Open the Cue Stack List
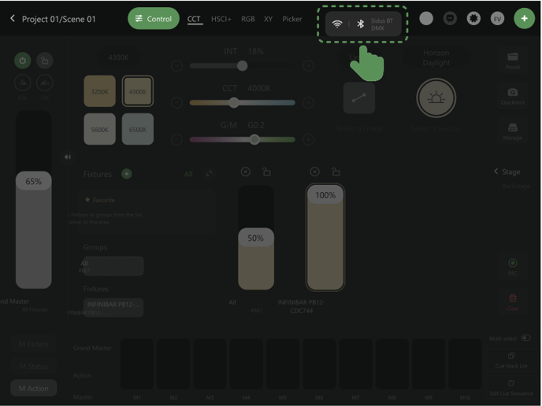The image size is (542, 406). (511, 360)
